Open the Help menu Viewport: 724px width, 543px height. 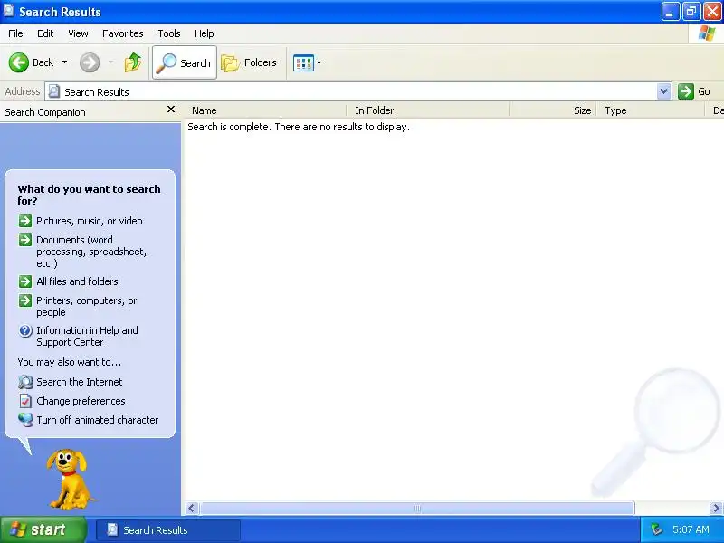(205, 33)
